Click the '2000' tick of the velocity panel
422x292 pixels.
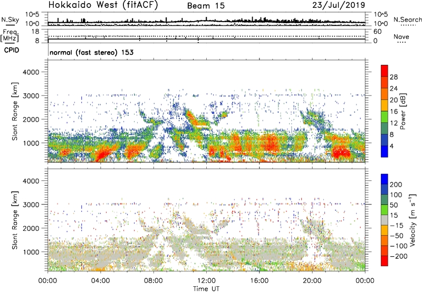(31, 228)
